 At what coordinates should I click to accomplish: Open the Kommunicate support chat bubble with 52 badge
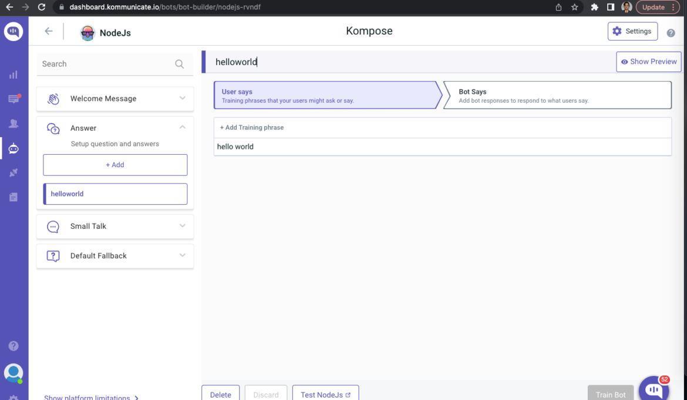coord(654,388)
